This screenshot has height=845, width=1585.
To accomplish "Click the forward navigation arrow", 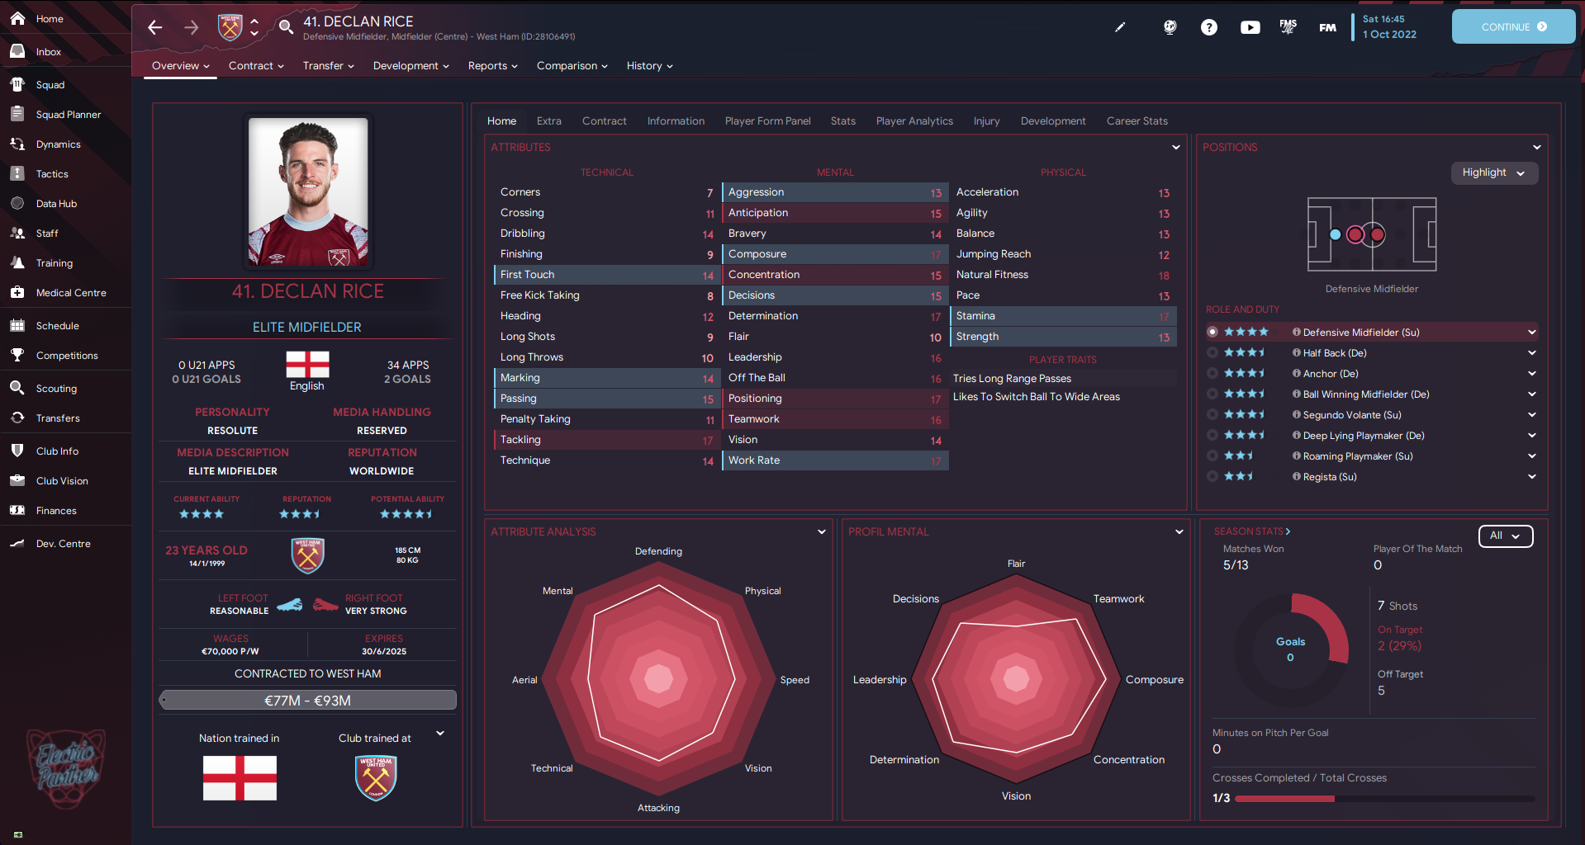I will point(191,27).
